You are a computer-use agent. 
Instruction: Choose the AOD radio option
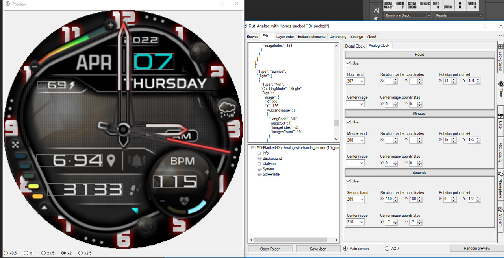coord(387,249)
